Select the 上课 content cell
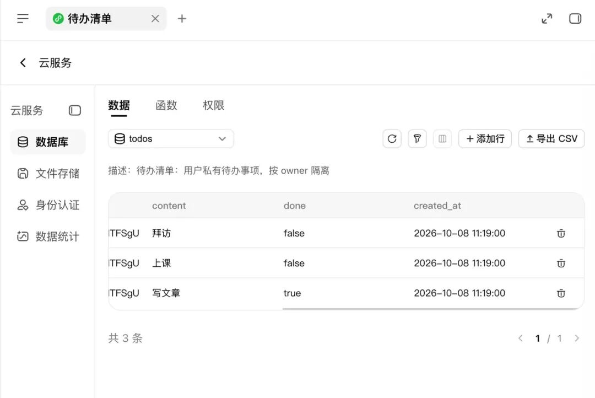Viewport: 595px width, 398px height. point(161,263)
